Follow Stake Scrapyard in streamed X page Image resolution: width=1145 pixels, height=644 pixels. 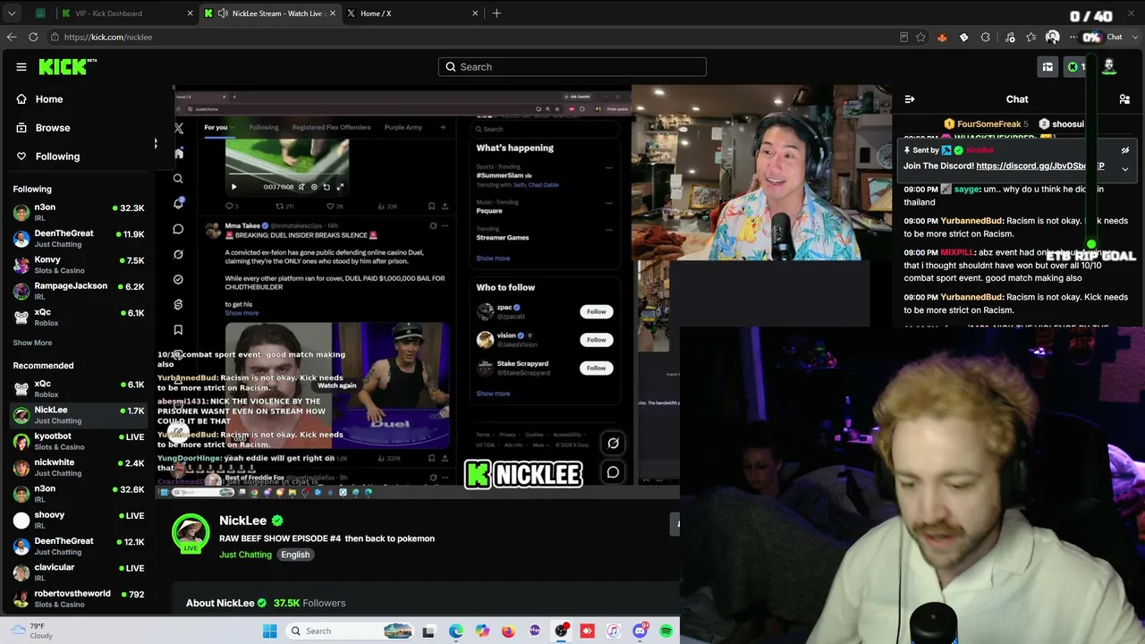[x=597, y=368]
